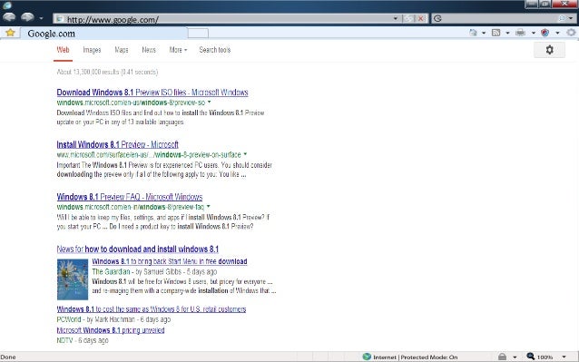Switch to the Images search tab
Image resolution: width=579 pixels, height=362 pixels.
(92, 50)
